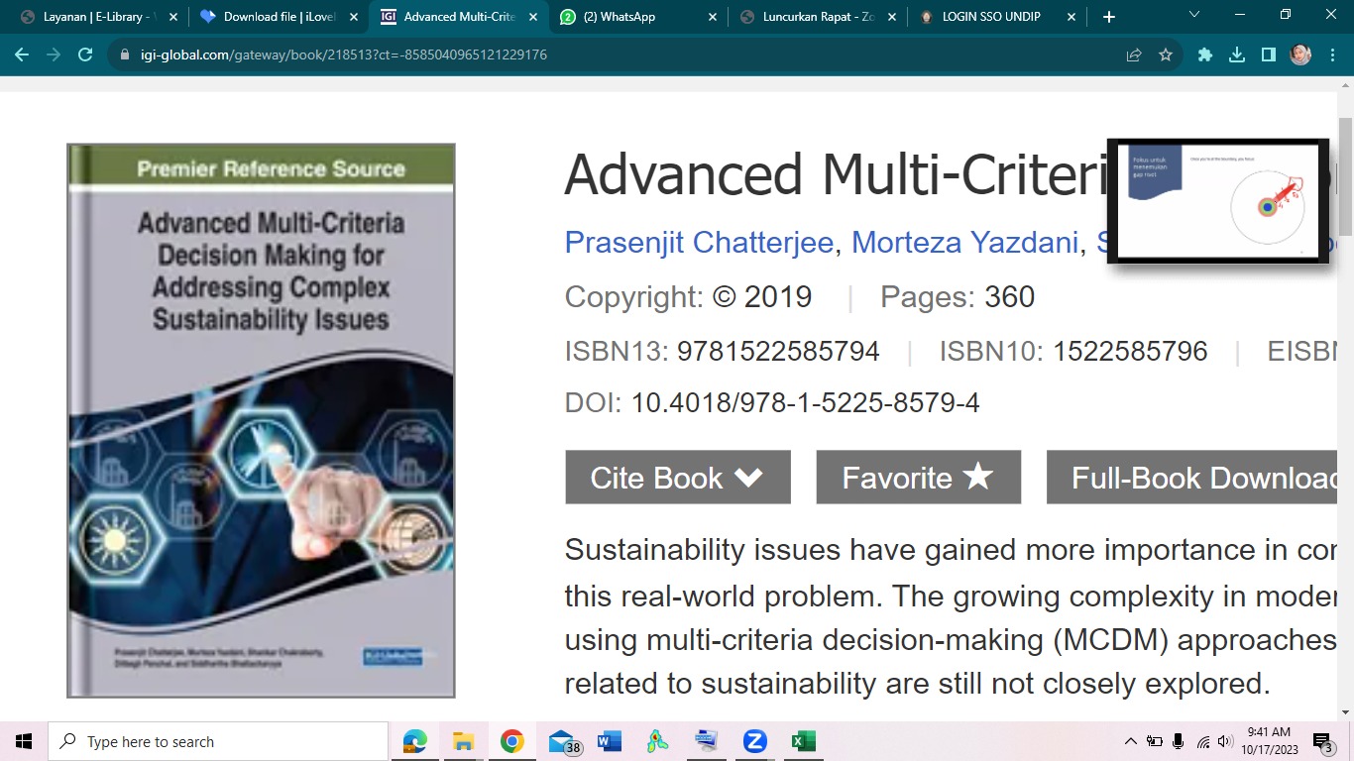
Task: Open the Chrome extensions puzzle icon
Action: click(1203, 54)
